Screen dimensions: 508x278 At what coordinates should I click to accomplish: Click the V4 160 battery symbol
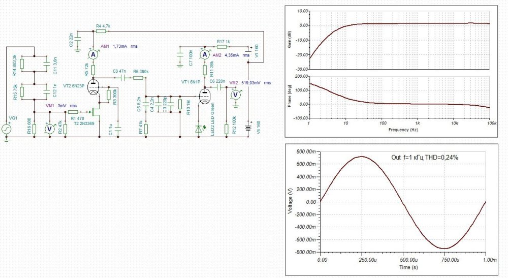[248, 127]
